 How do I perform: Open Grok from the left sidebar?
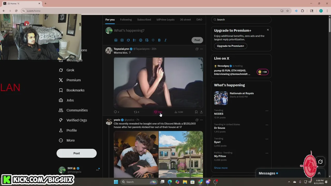coord(67,70)
